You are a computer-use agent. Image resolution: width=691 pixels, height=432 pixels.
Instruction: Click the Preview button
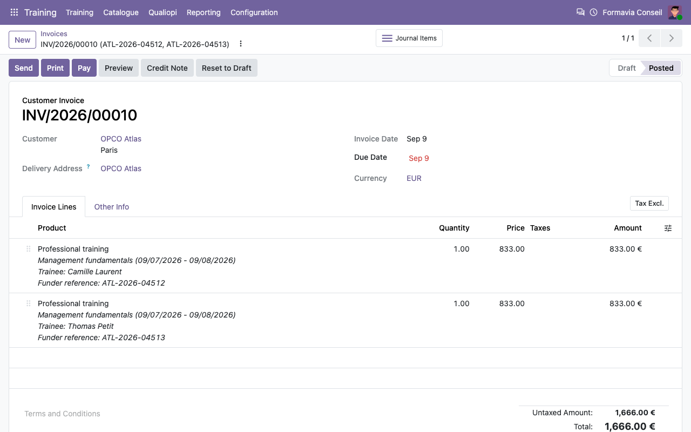point(119,68)
